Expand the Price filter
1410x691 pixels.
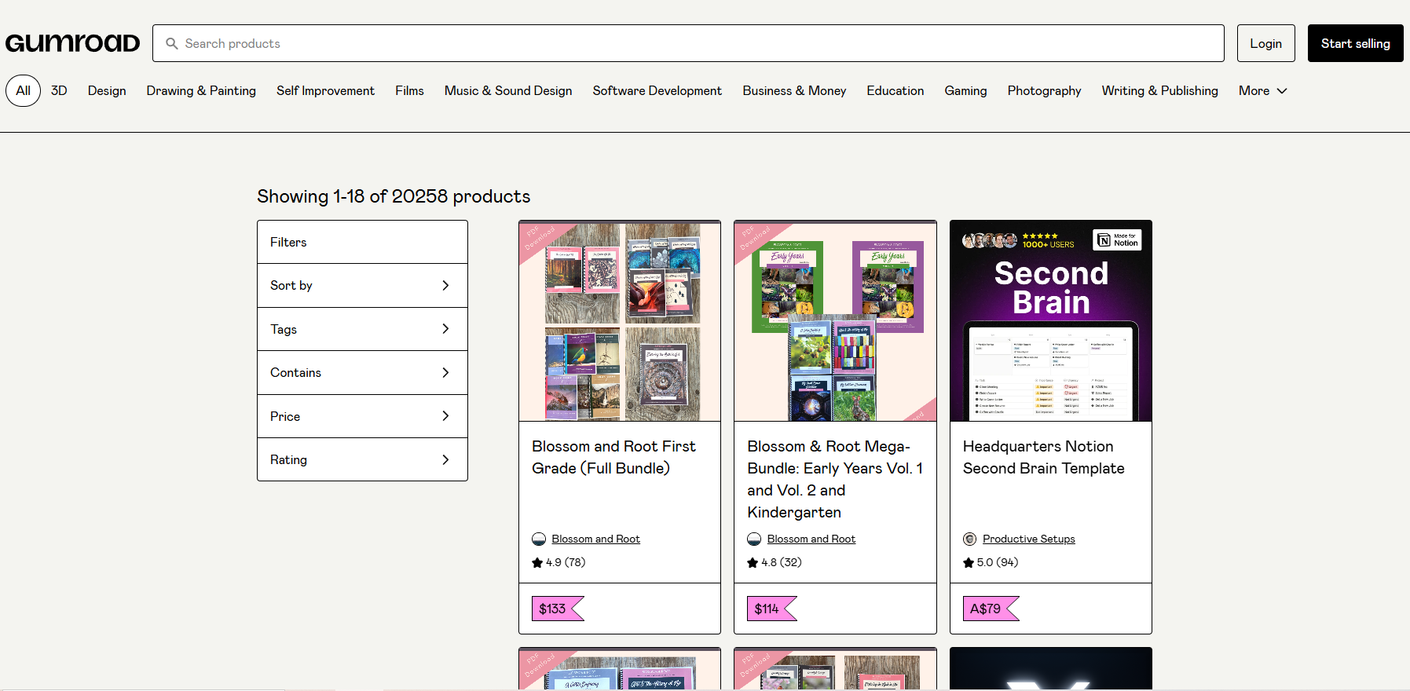(x=362, y=416)
